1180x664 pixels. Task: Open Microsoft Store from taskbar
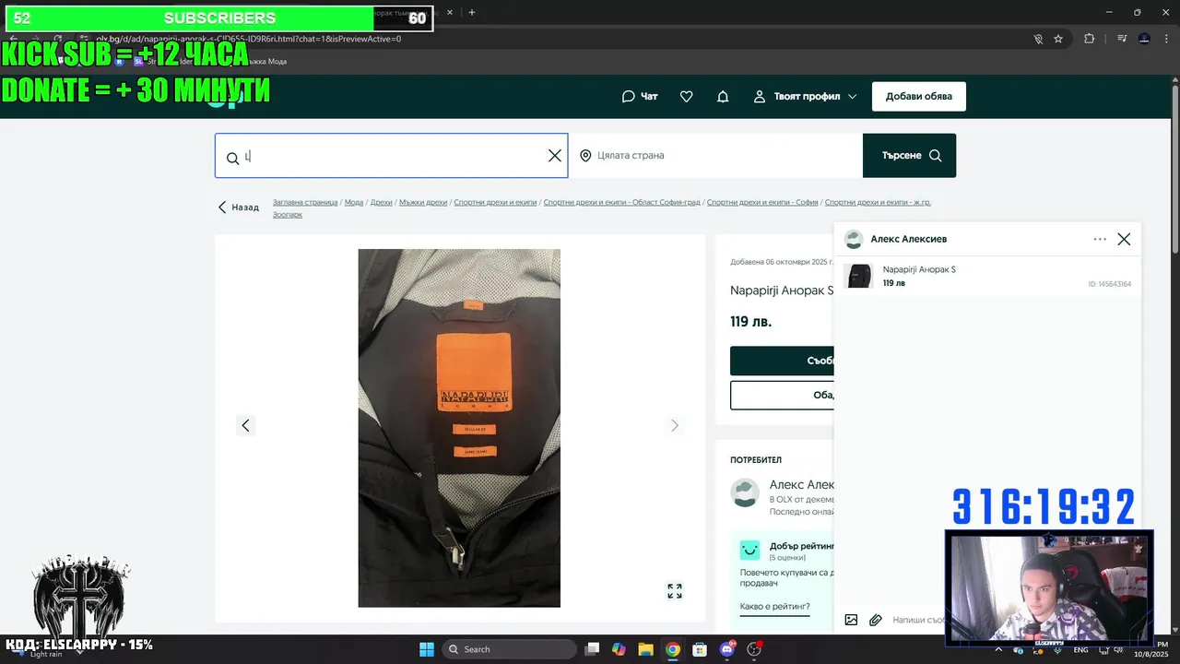click(x=700, y=649)
